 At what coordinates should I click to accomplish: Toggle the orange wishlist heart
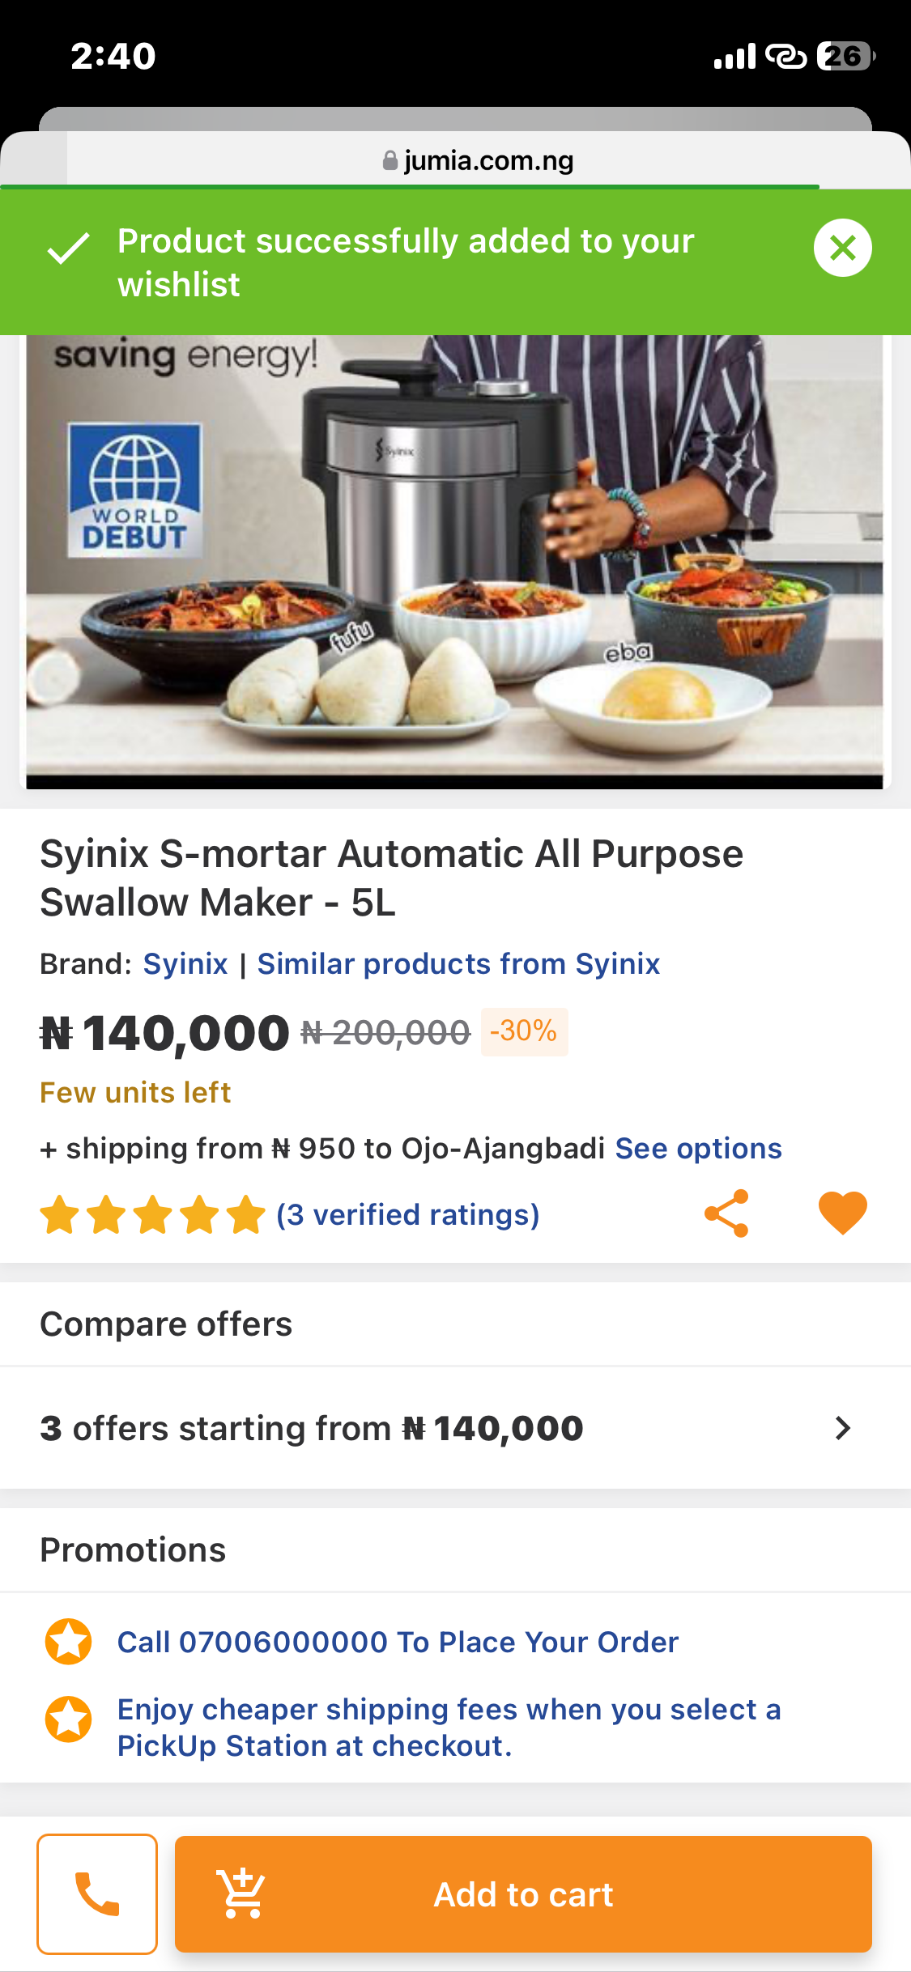click(x=842, y=1213)
